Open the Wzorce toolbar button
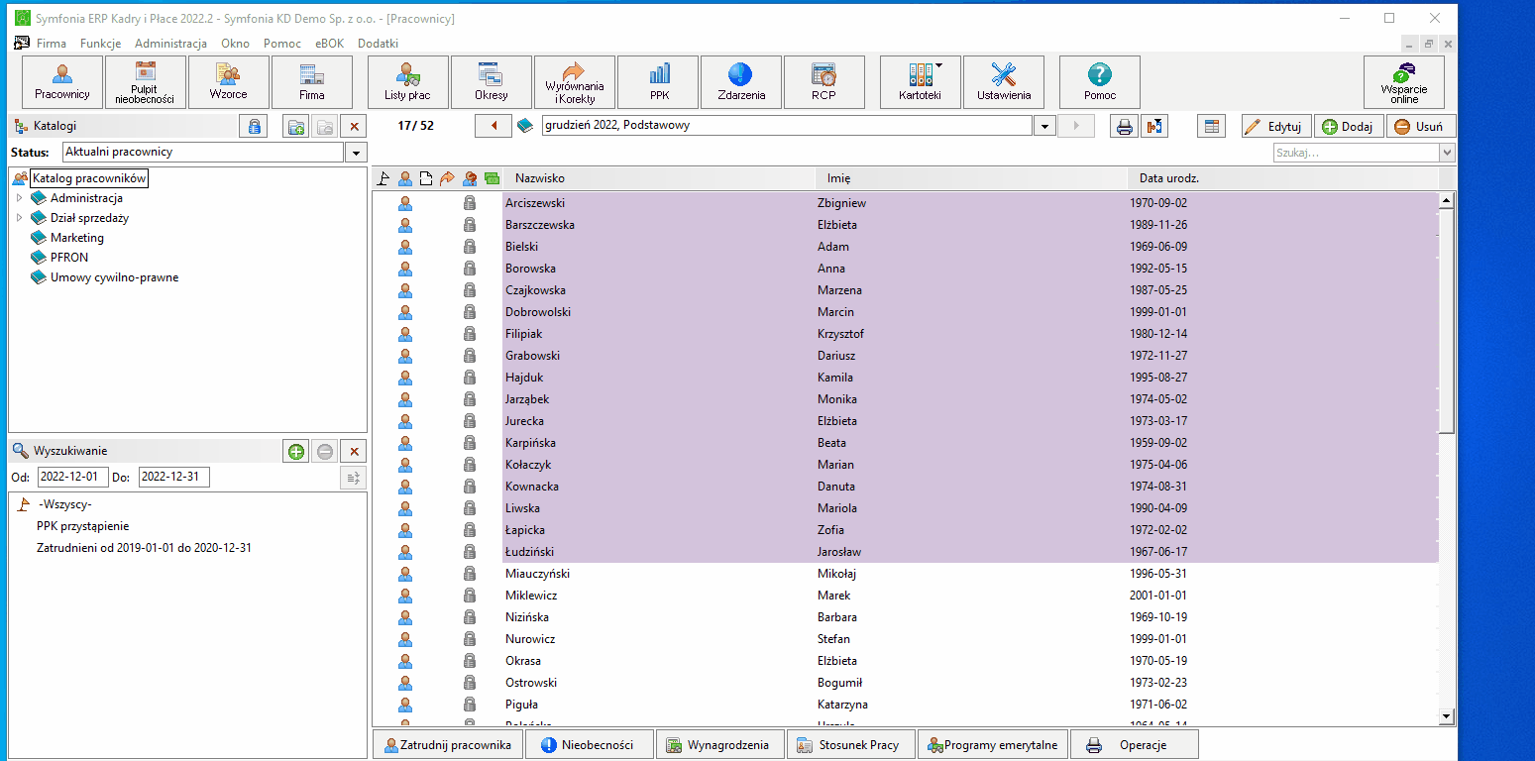1535x761 pixels. point(229,82)
